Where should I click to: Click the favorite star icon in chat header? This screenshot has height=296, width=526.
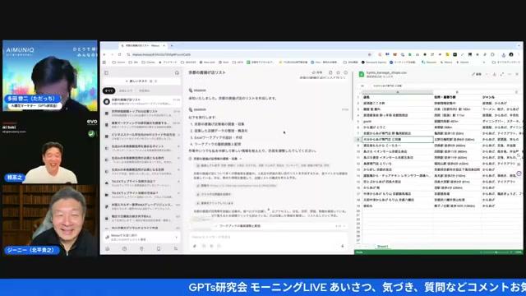pyautogui.click(x=338, y=72)
